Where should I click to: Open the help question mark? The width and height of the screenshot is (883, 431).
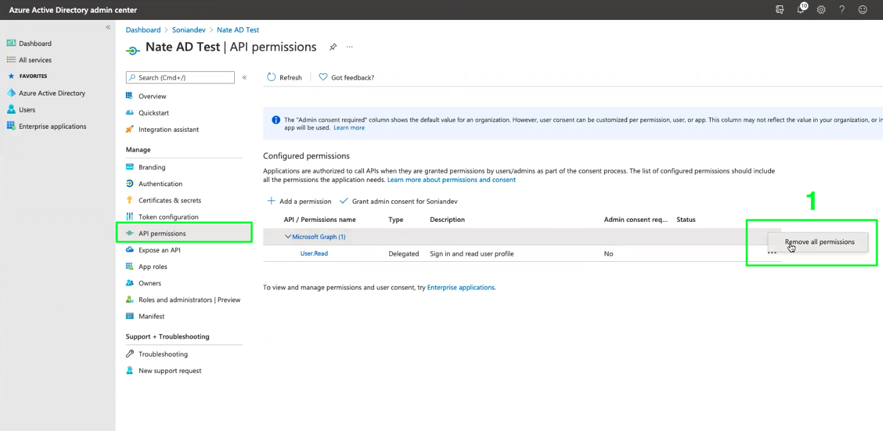(x=842, y=10)
